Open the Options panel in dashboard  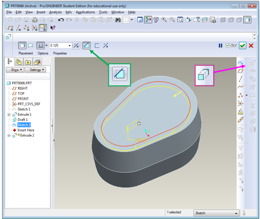coord(43,53)
